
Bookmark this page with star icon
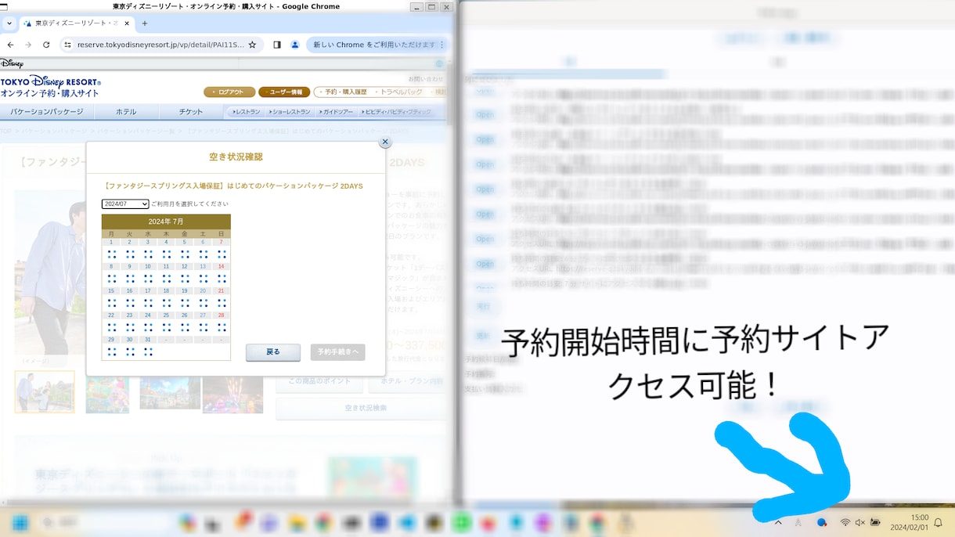[x=252, y=45]
